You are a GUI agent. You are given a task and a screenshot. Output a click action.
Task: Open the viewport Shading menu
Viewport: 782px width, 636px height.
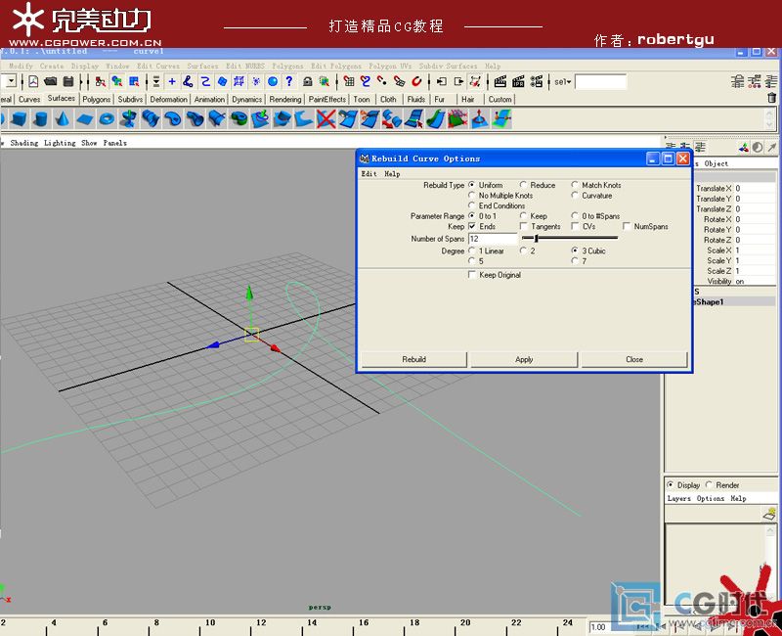point(24,143)
